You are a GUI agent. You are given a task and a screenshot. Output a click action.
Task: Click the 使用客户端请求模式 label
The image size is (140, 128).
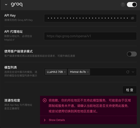(x=18, y=51)
